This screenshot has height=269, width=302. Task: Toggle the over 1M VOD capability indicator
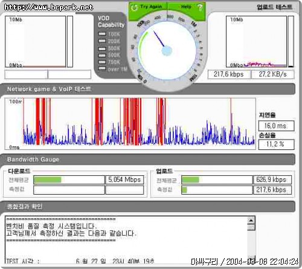pyautogui.click(x=102, y=69)
